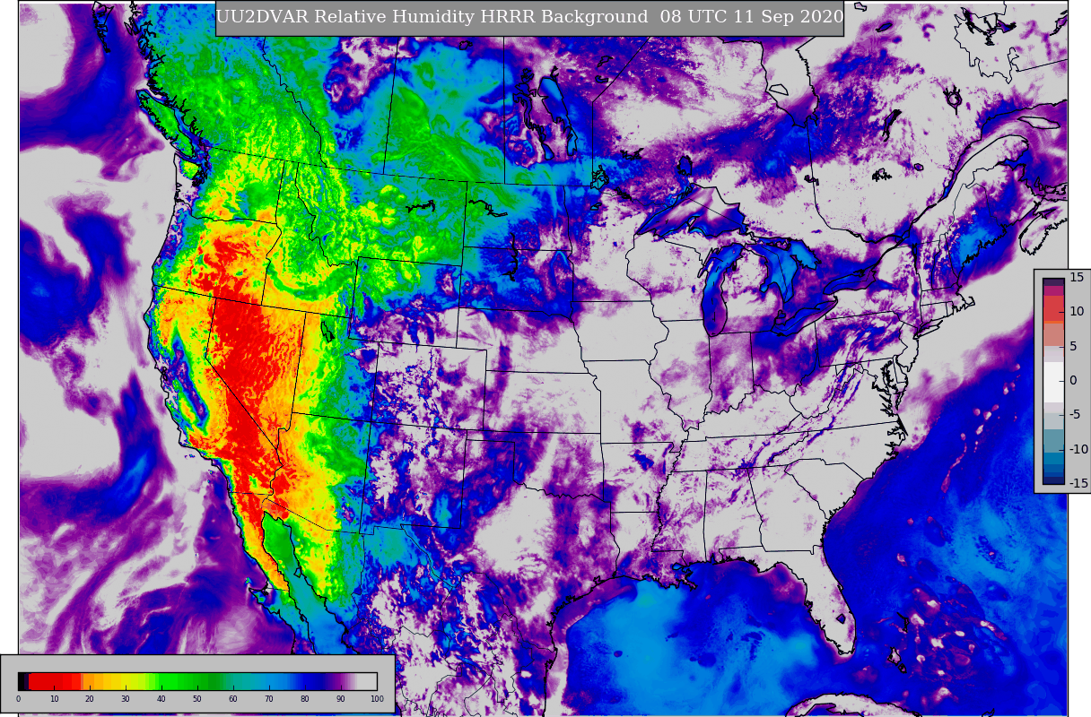The image size is (1091, 717).
Task: Click the '-5' label on the right colorbar
Action: [x=1075, y=414]
